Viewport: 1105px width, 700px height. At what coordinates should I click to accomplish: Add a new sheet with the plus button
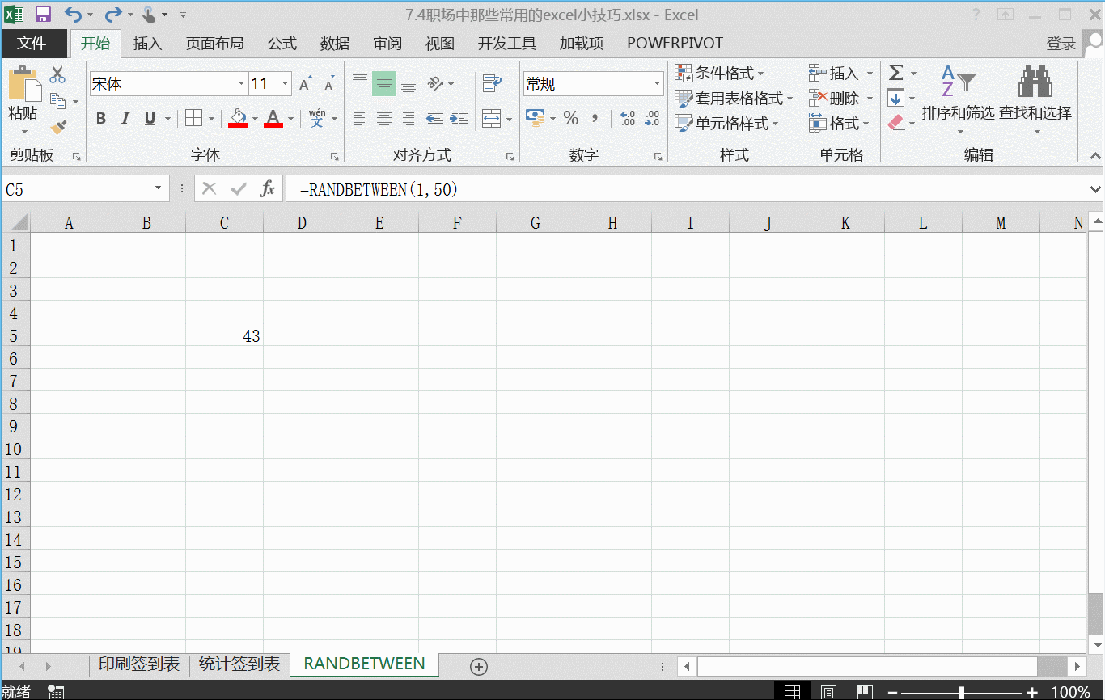point(479,667)
